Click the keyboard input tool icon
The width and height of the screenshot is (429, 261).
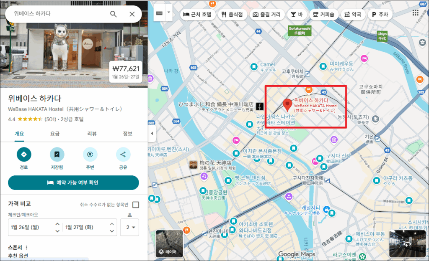(x=160, y=13)
